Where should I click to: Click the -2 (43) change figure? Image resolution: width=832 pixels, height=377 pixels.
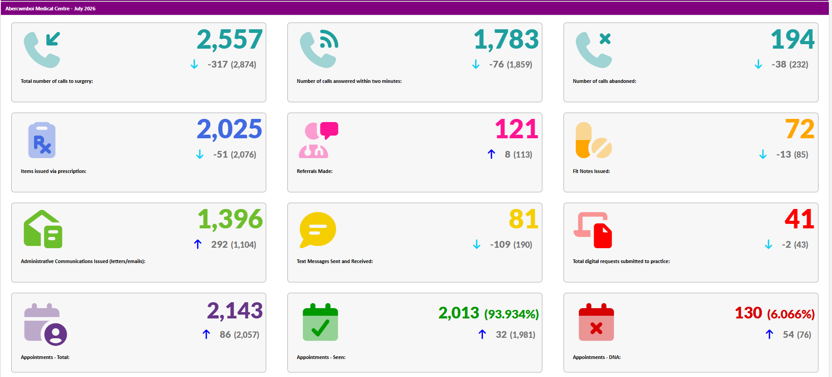pos(795,245)
